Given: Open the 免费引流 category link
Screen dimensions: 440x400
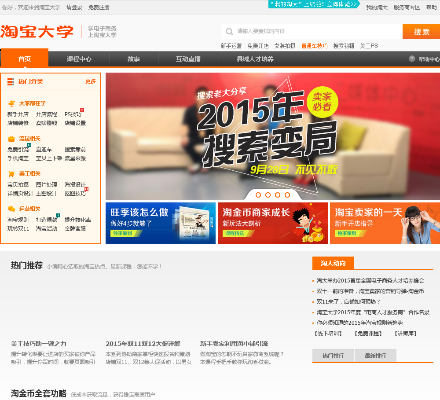Looking at the screenshot, I should tap(18, 149).
